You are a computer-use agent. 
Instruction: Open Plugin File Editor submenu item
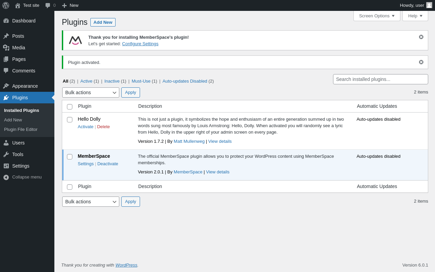point(21,130)
